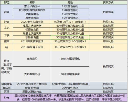Screen dimensions: 128x102
Task: Click the 耳环 category cell
Action: point(7,92)
